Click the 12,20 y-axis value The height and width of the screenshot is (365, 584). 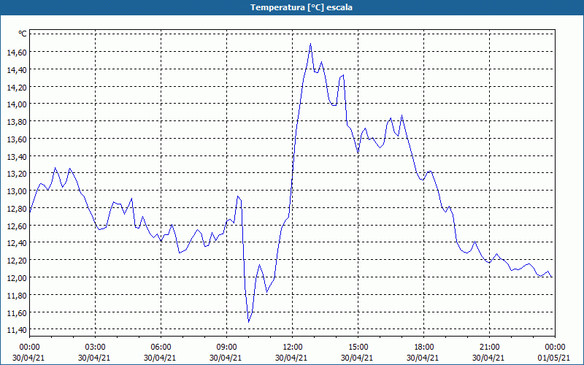[17, 261]
